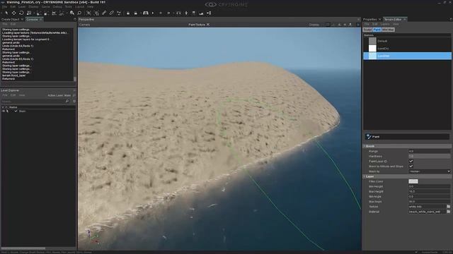
Task: Click the Default layer texture thumbnail
Action: [372, 41]
